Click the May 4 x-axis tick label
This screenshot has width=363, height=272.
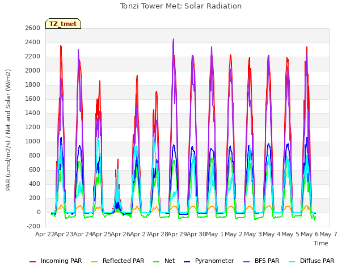pos(272,234)
